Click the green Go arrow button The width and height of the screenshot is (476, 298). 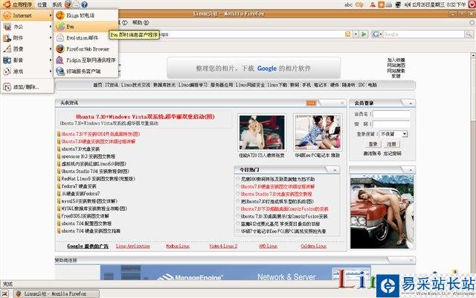[364, 34]
